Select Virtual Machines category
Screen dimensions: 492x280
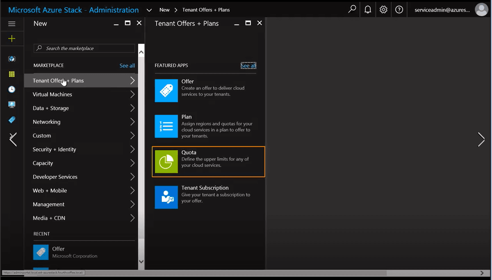click(81, 95)
